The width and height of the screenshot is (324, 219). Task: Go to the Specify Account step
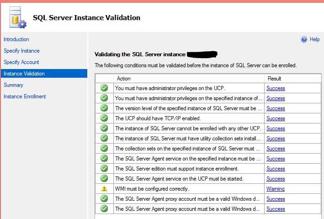point(21,62)
